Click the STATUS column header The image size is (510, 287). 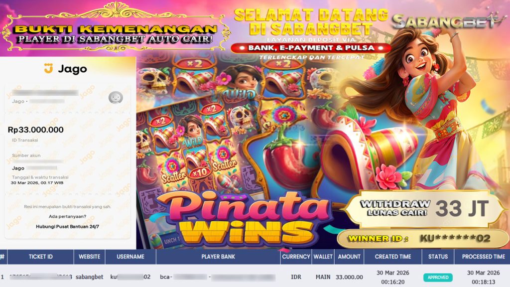[x=438, y=257]
